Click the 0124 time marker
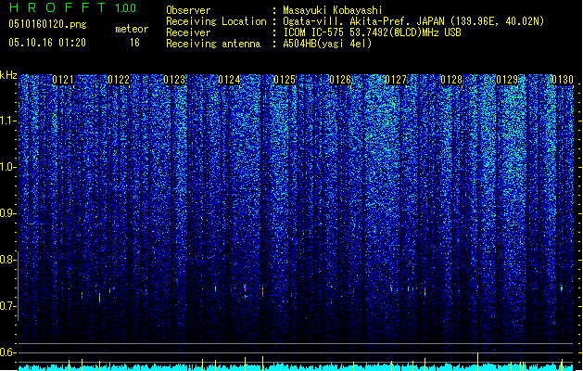This screenshot has height=371, width=583. coord(229,80)
